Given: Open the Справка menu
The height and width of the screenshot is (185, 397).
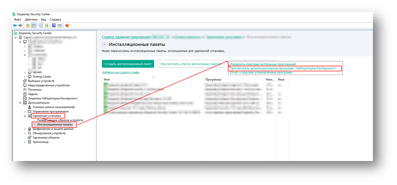Looking at the screenshot, I should [x=55, y=20].
